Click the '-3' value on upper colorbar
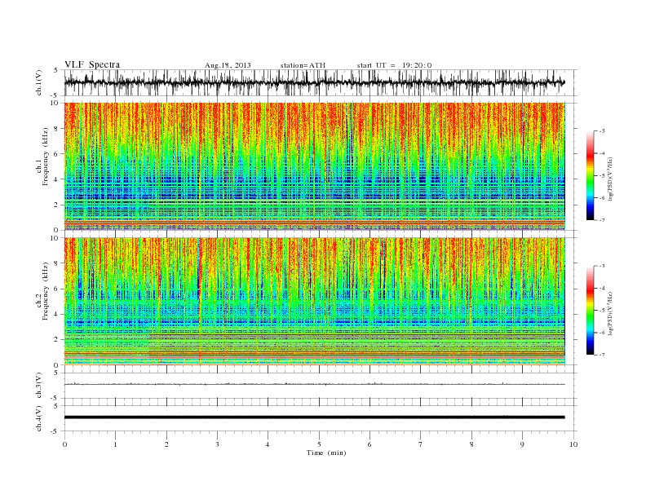 pyautogui.click(x=602, y=131)
